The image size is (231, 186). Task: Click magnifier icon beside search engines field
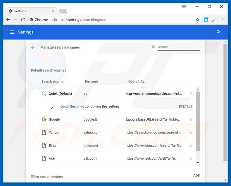[154, 47]
